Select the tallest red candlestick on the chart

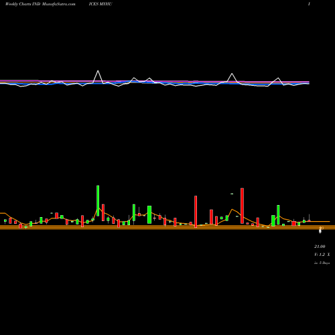pos(242,206)
